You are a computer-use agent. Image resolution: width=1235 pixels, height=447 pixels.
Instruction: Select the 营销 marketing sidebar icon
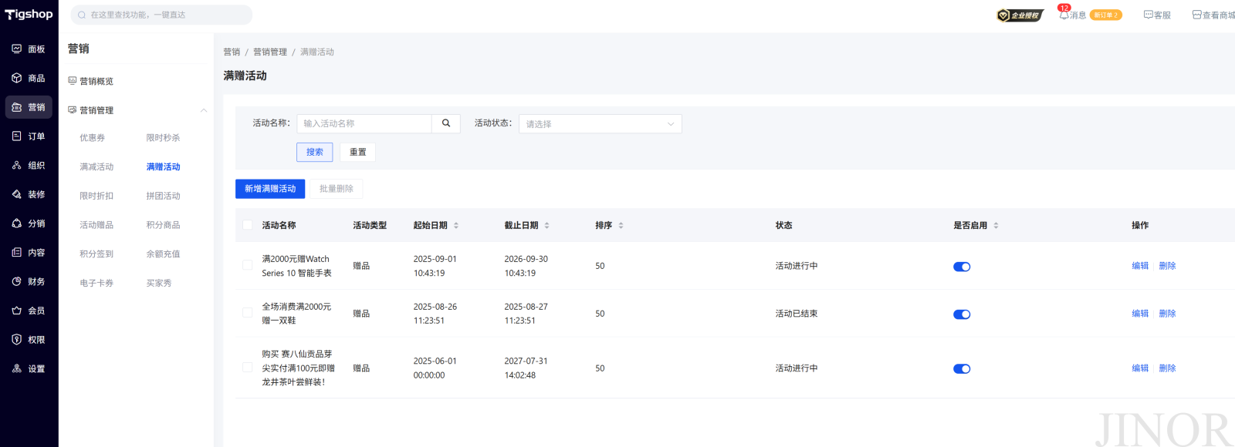(16, 107)
